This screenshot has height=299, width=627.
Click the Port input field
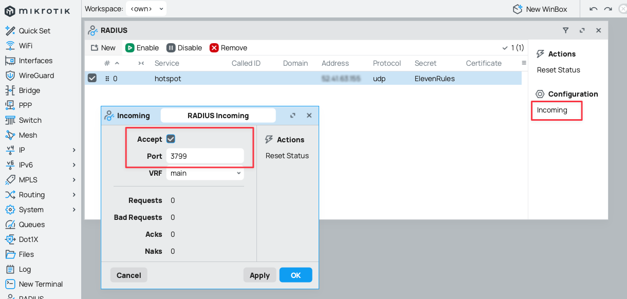pos(205,156)
